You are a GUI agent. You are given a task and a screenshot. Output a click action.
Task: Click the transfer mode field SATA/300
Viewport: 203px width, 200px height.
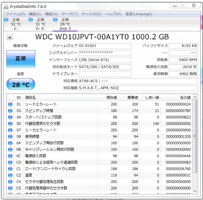(x=105, y=67)
